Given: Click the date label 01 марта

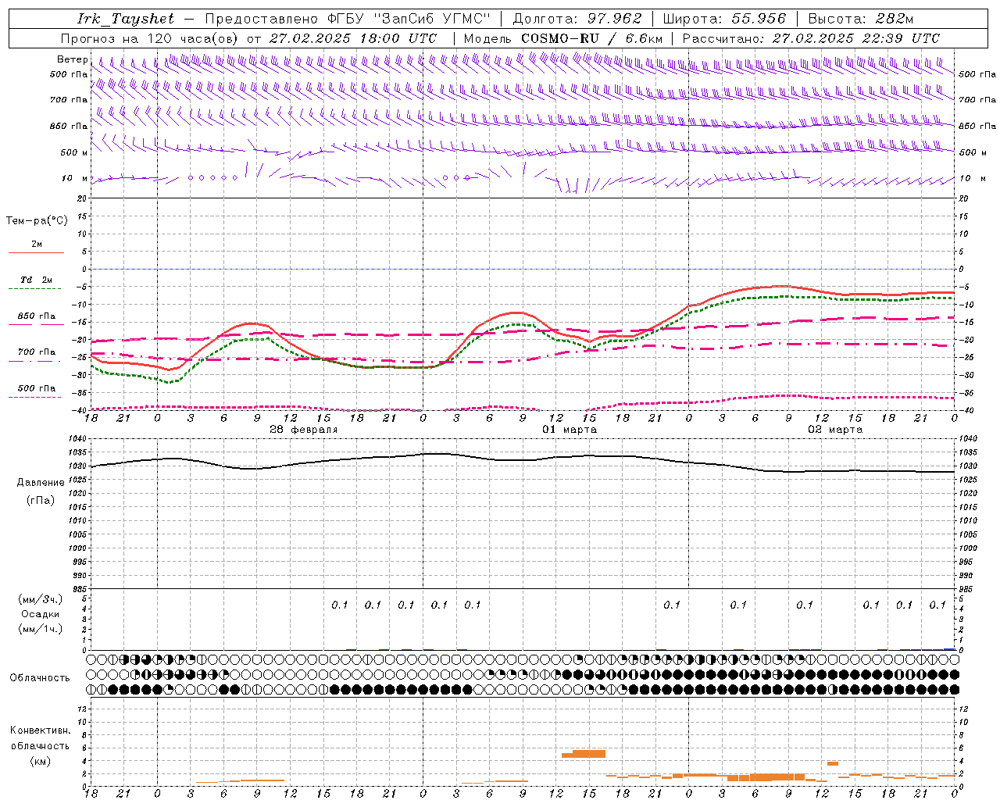Looking at the screenshot, I should point(570,430).
